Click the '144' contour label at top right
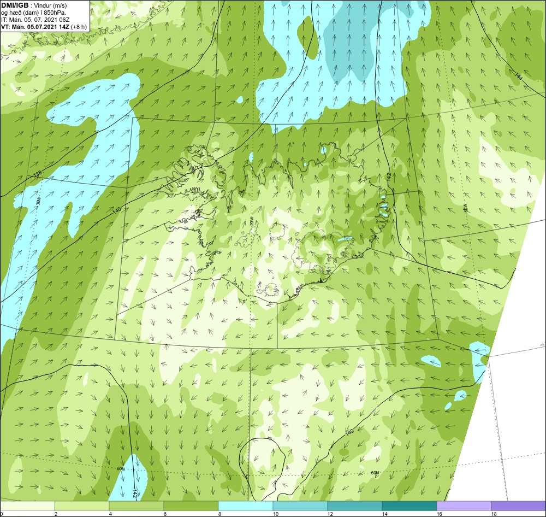The height and width of the screenshot is (517, 546). pos(518,76)
